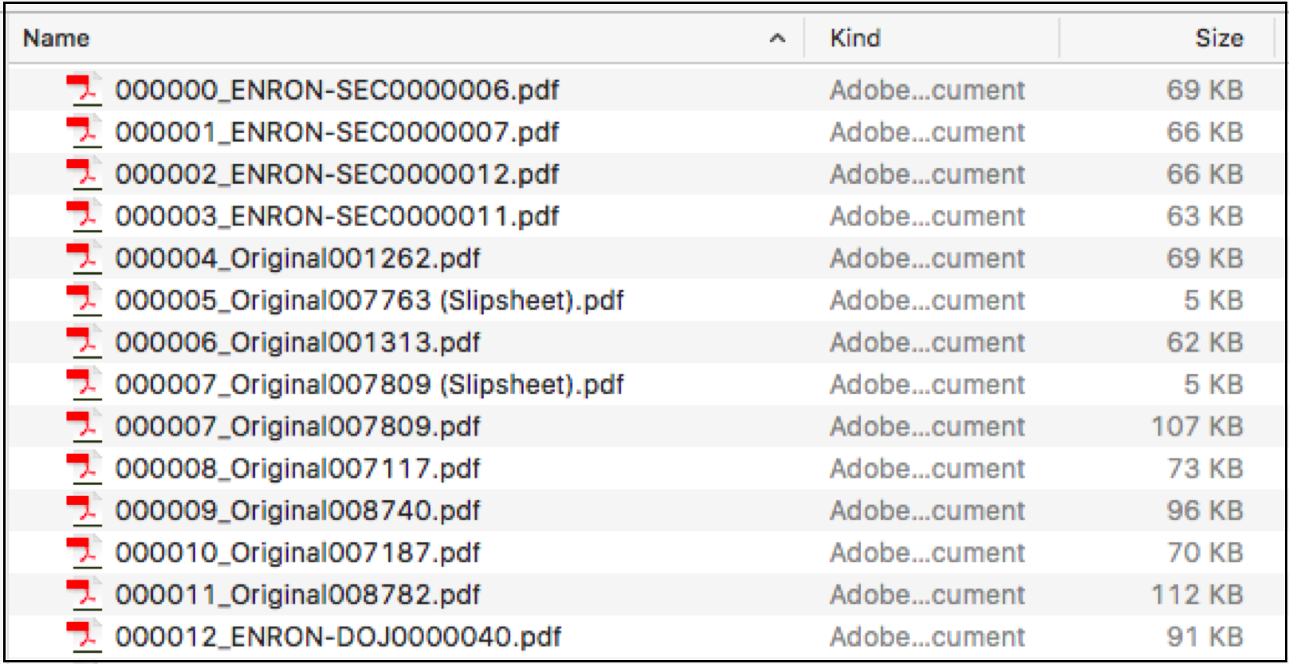The height and width of the screenshot is (664, 1289).
Task: Select file name 000009_Original008740.pdf
Action: [298, 511]
